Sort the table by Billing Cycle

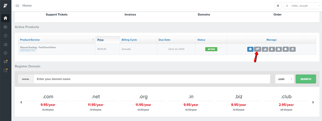(x=138, y=40)
